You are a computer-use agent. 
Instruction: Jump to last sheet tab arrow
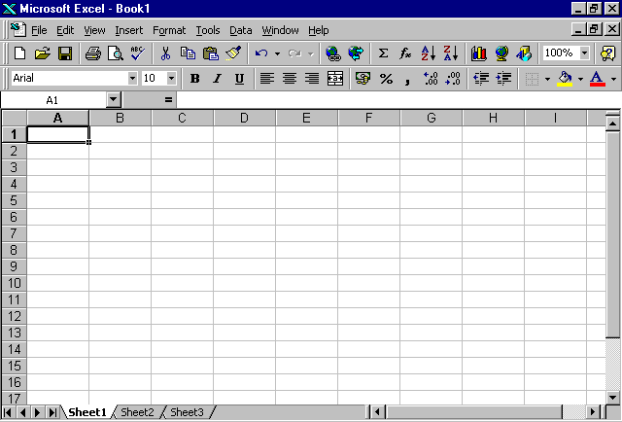pos(52,412)
